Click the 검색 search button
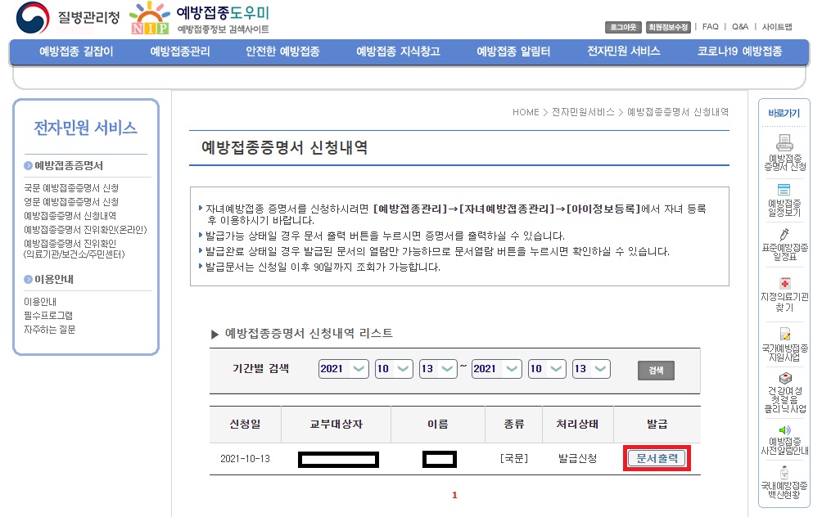The image size is (822, 517). pyautogui.click(x=656, y=371)
